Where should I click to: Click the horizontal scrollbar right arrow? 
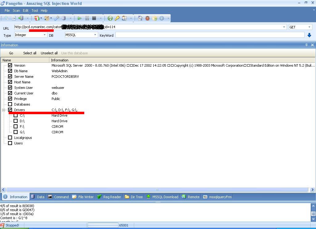pos(312,190)
